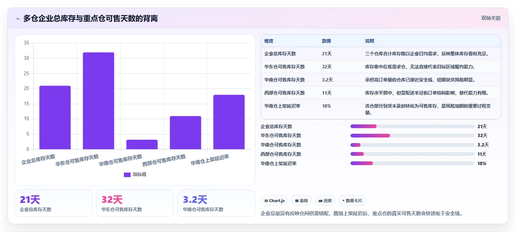Click the 华东仓可售库存天数 bar in the chart
The width and height of the screenshot is (516, 232).
pyautogui.click(x=98, y=101)
